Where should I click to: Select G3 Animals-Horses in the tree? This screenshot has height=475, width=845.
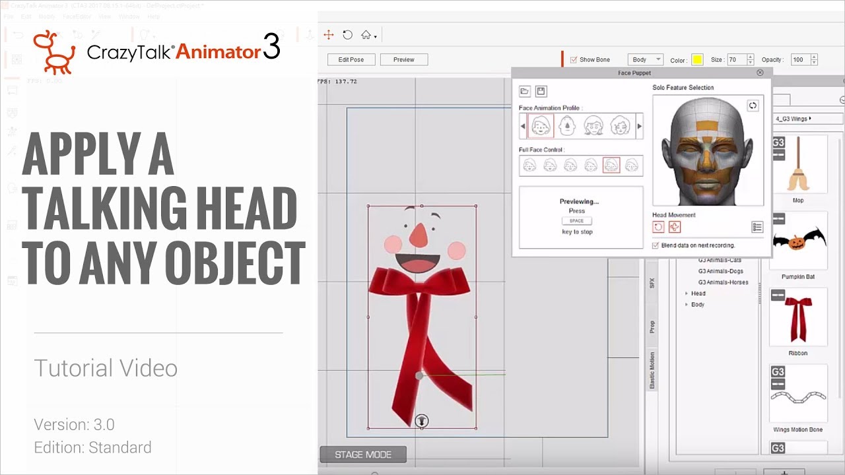723,282
